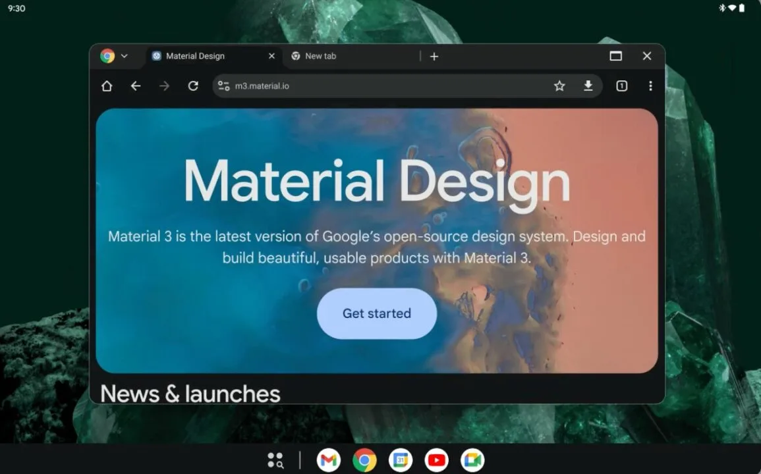Screen dimensions: 761x474
Task: Open Google Calendar from the taskbar
Action: click(400, 460)
